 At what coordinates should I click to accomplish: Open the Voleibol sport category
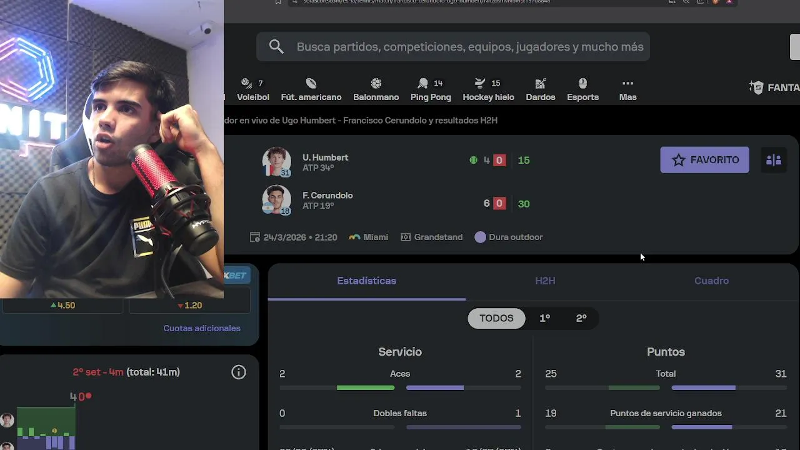[253, 90]
